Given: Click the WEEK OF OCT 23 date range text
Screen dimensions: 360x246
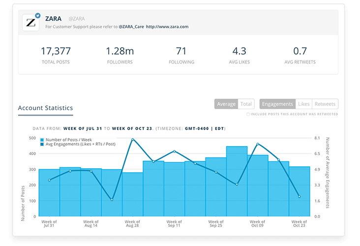Looking at the screenshot, I should click(x=132, y=128).
